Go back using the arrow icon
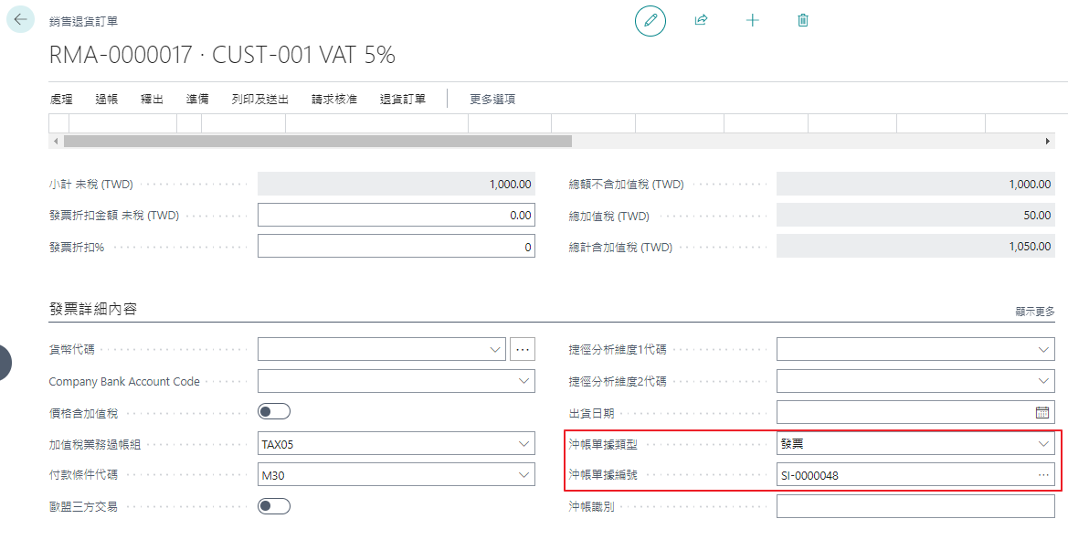 (x=20, y=20)
